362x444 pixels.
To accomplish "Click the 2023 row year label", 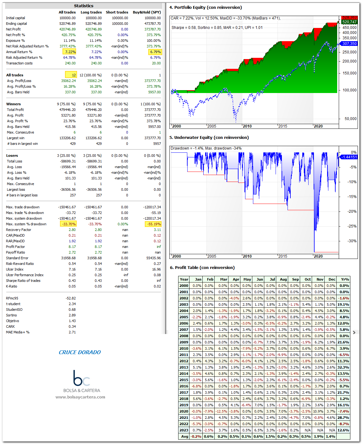I will coord(184,430).
